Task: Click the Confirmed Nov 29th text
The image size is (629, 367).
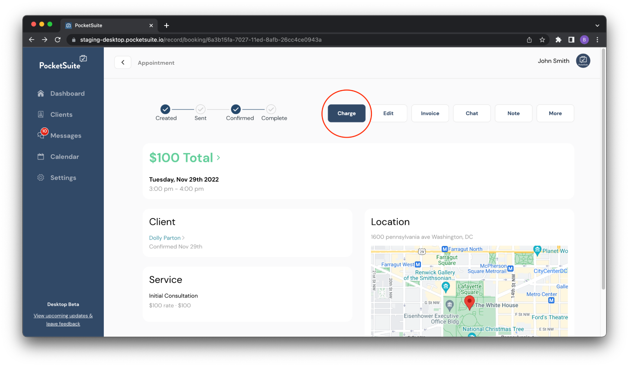Action: [x=176, y=247]
